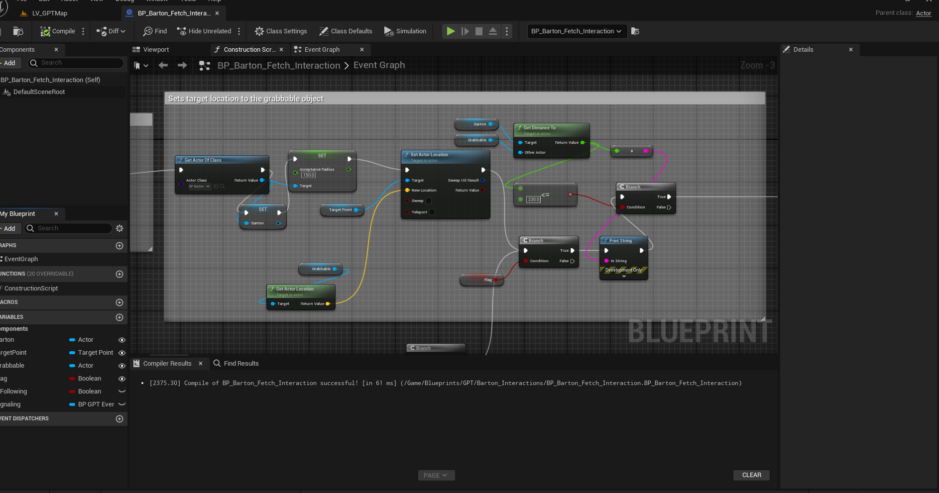Image resolution: width=939 pixels, height=493 pixels.
Task: Toggle visibility eye for TargetPoint variable
Action: pos(121,353)
